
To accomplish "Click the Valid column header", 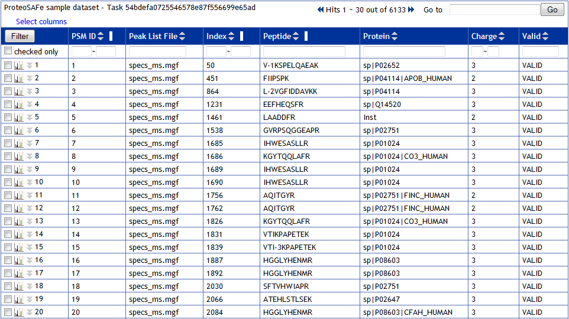I will click(x=531, y=36).
